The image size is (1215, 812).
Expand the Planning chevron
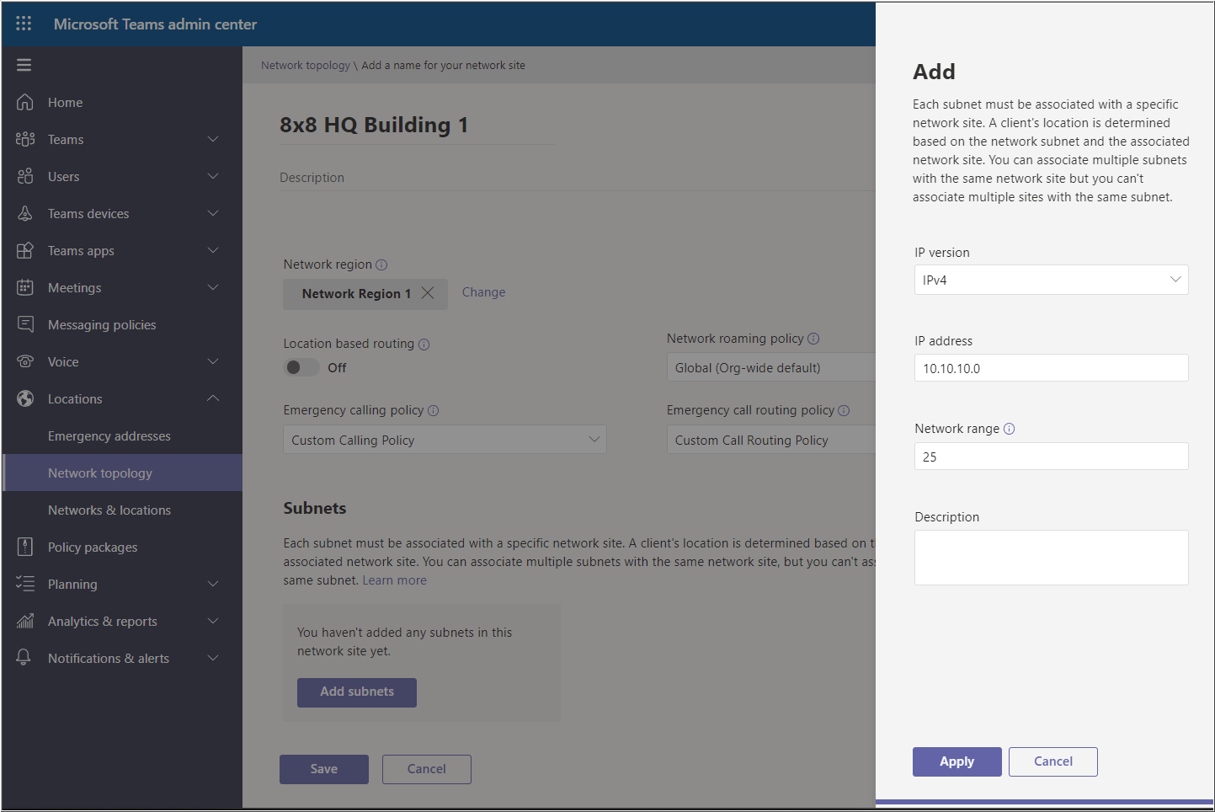[213, 584]
